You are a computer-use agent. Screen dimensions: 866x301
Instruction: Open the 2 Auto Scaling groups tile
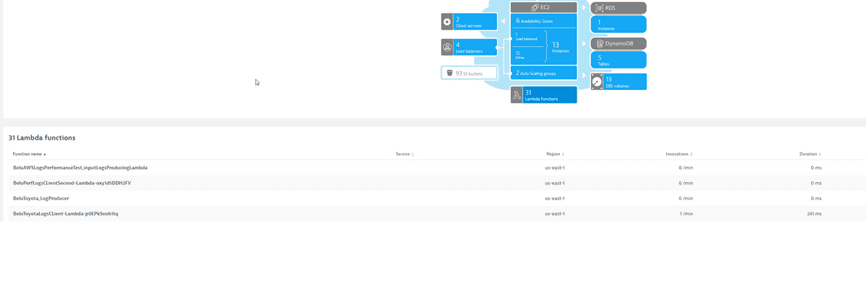(x=543, y=73)
